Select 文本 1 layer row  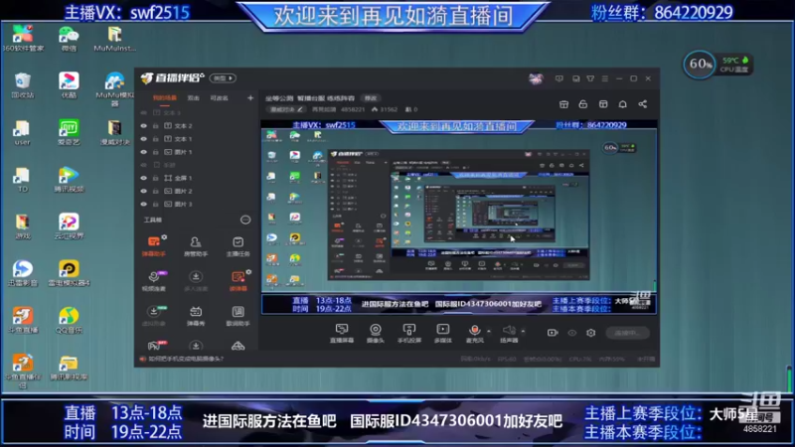point(196,139)
